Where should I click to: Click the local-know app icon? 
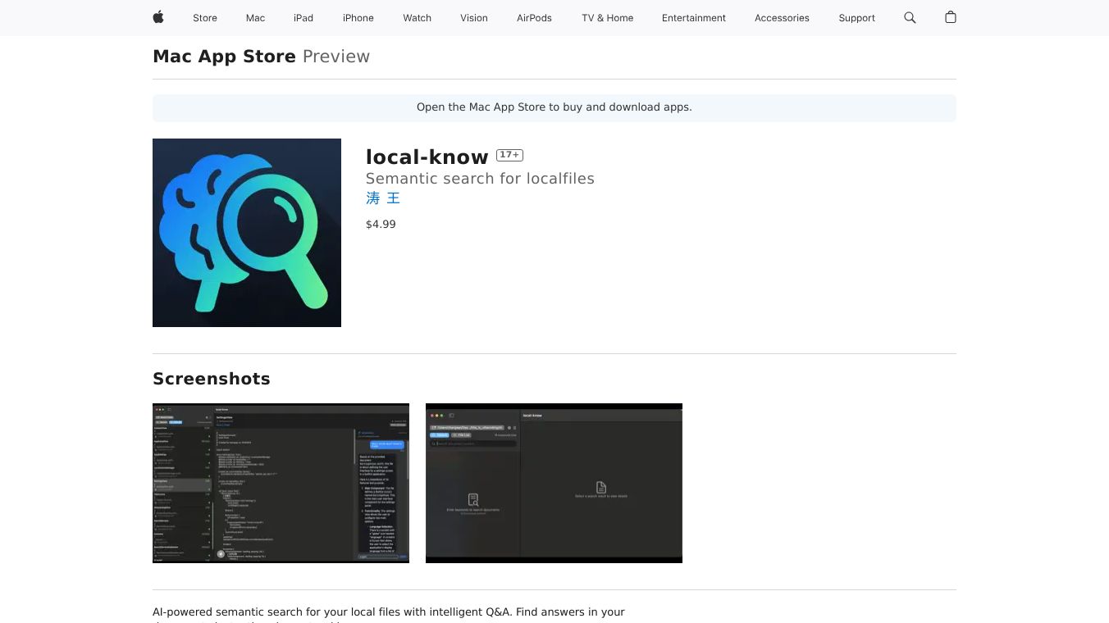tap(247, 233)
